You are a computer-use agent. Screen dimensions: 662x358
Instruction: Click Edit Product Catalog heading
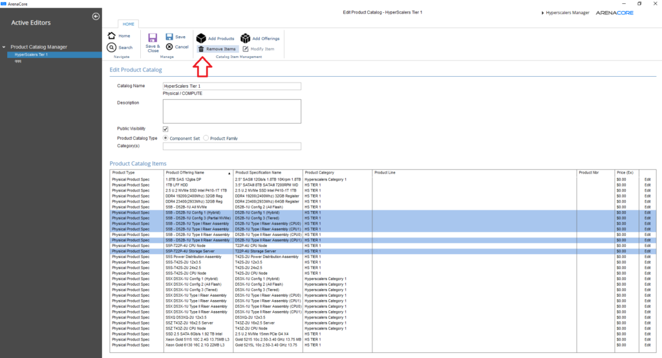coord(136,70)
